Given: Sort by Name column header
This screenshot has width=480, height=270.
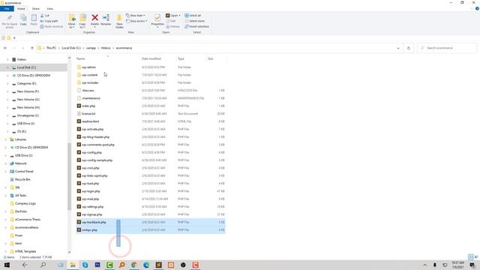Looking at the screenshot, I should pos(81,58).
